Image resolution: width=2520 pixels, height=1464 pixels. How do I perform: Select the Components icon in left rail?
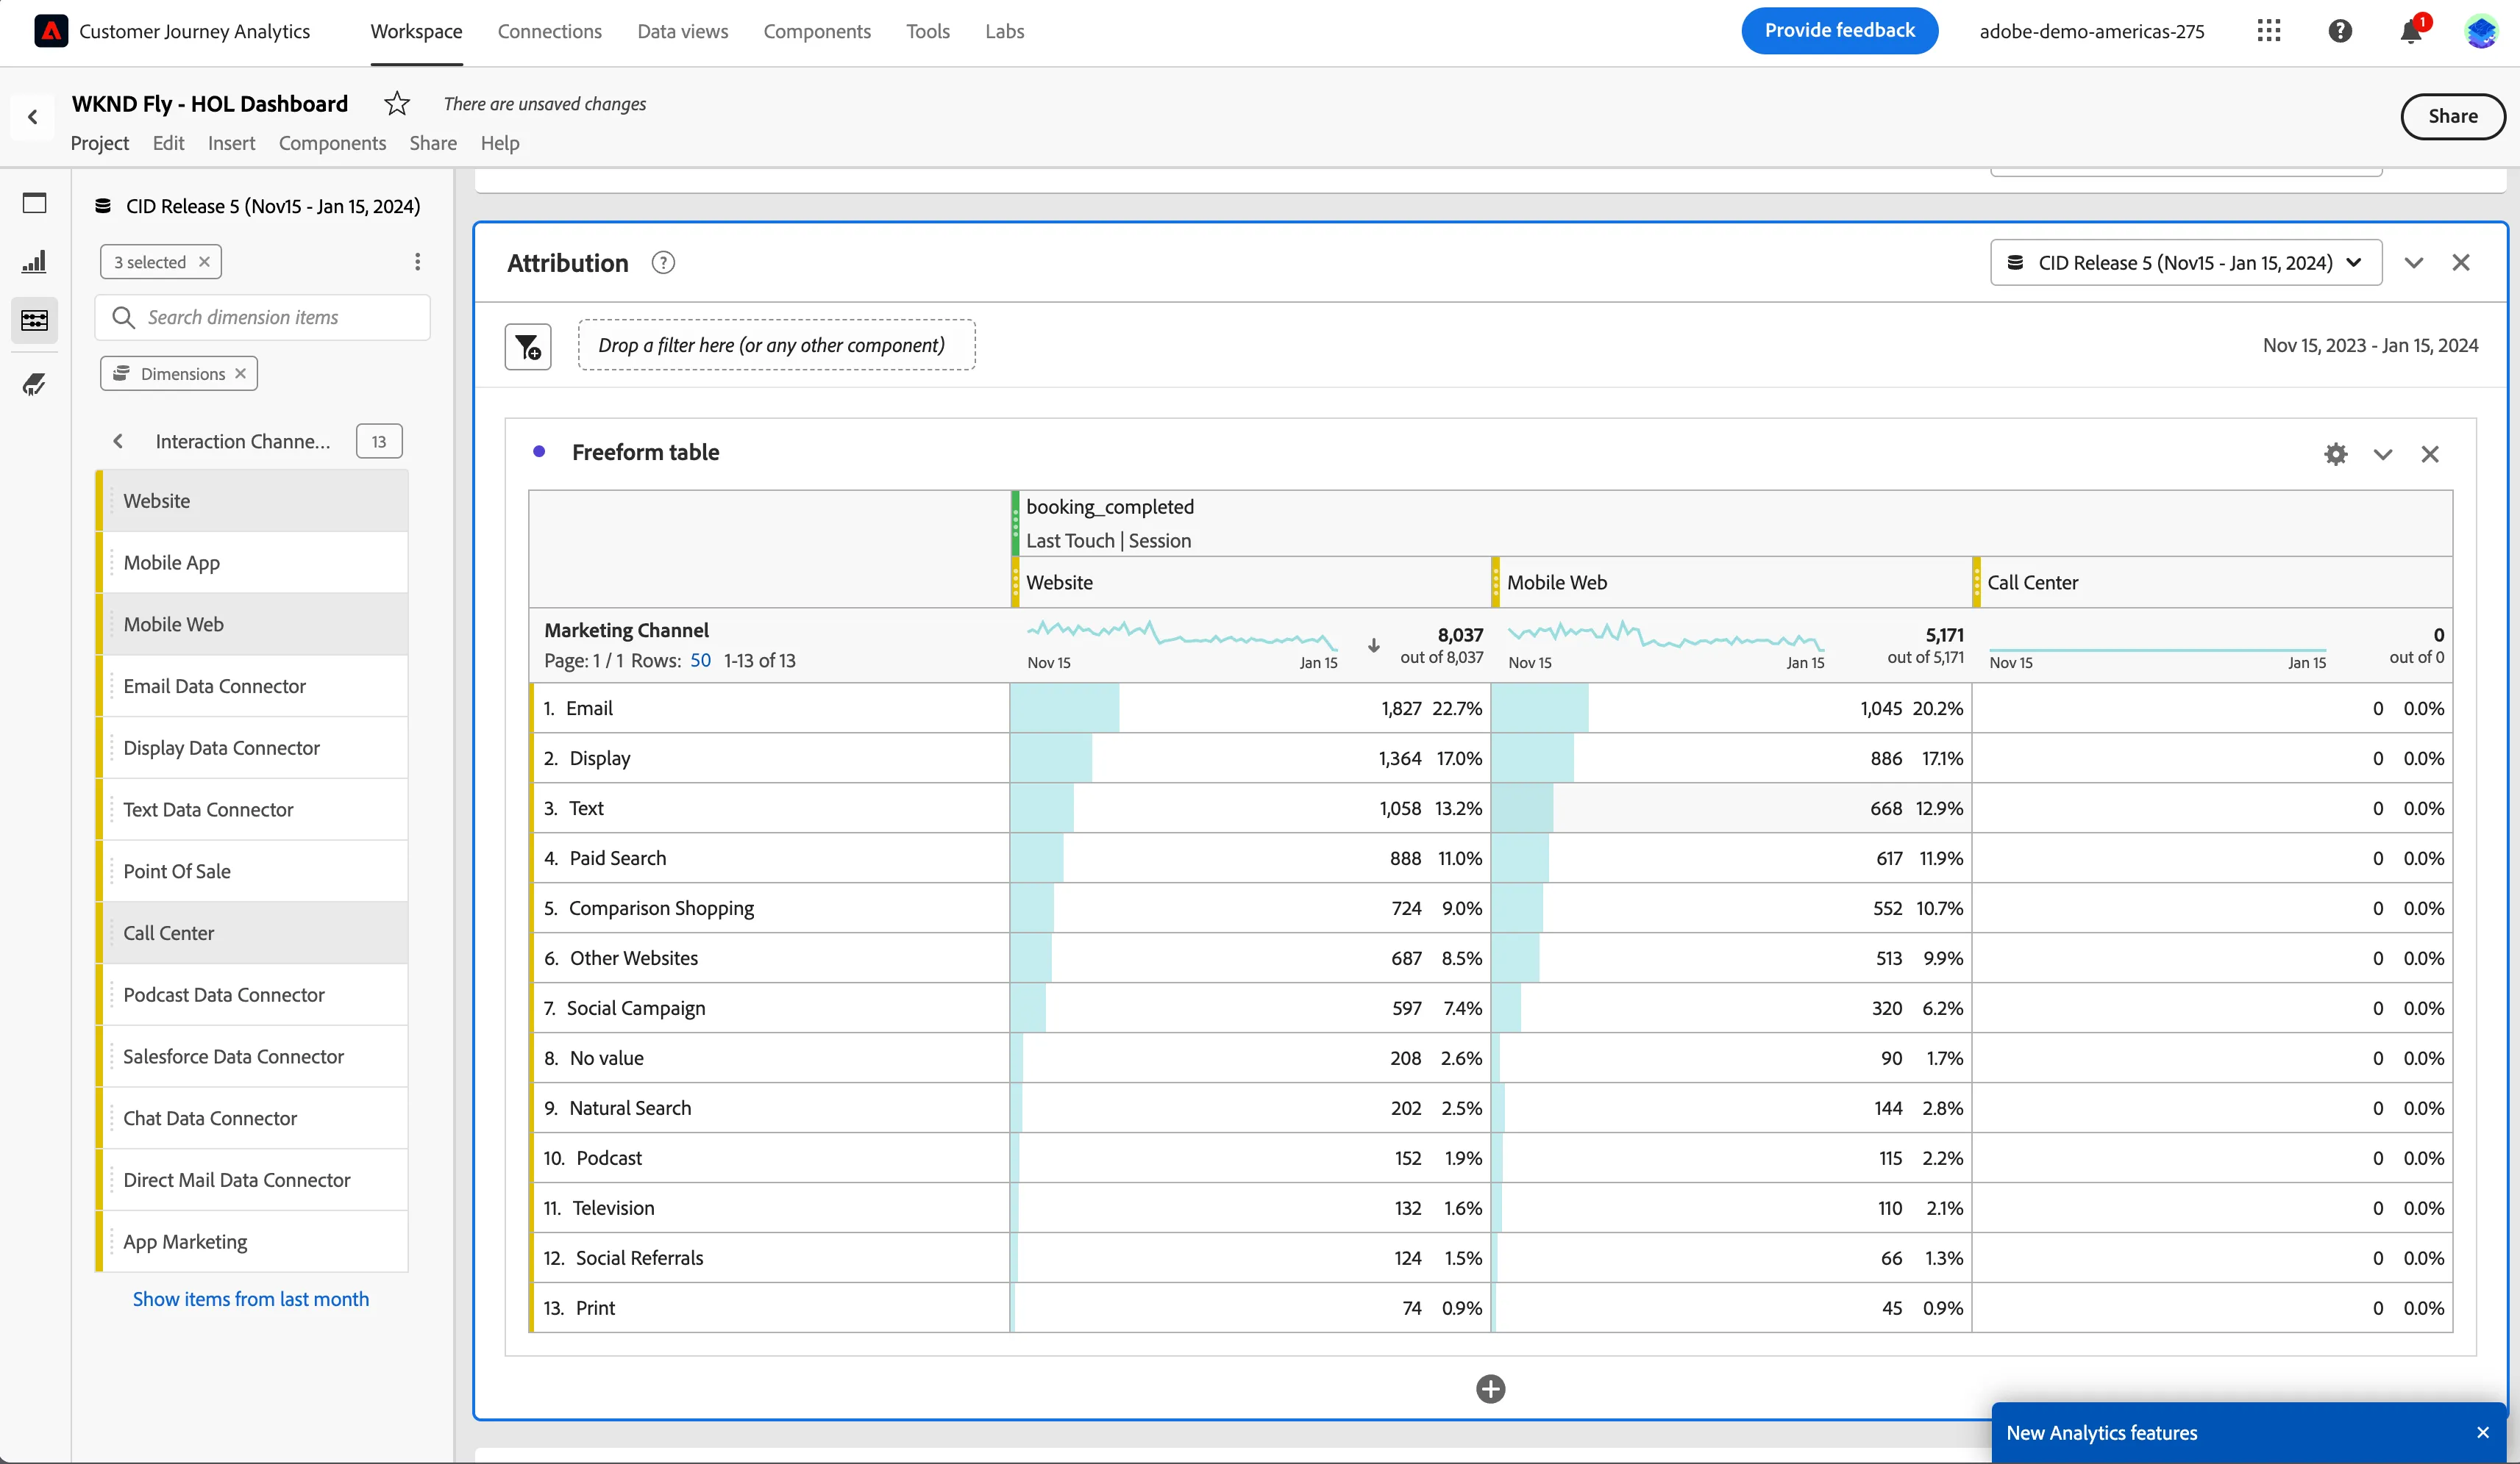[x=34, y=320]
